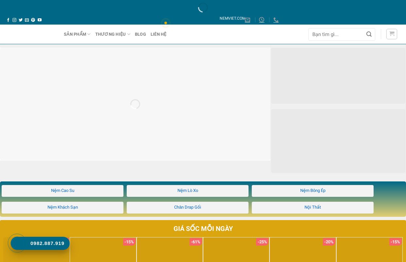The width and height of the screenshot is (406, 262).
Task: Open the Instagram social icon
Action: click(x=14, y=20)
